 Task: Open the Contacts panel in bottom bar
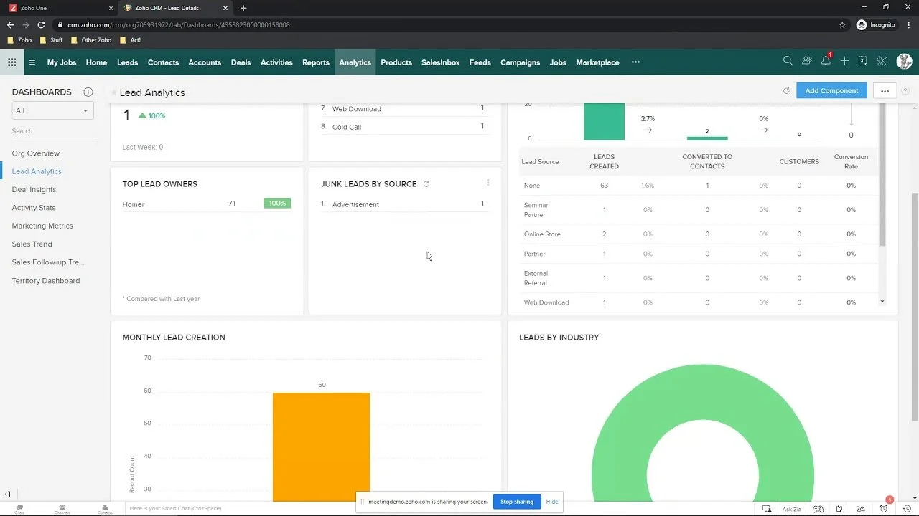(105, 509)
